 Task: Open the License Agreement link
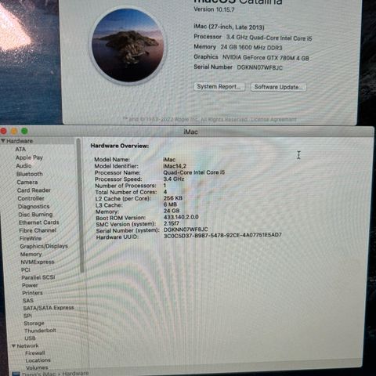click(273, 120)
